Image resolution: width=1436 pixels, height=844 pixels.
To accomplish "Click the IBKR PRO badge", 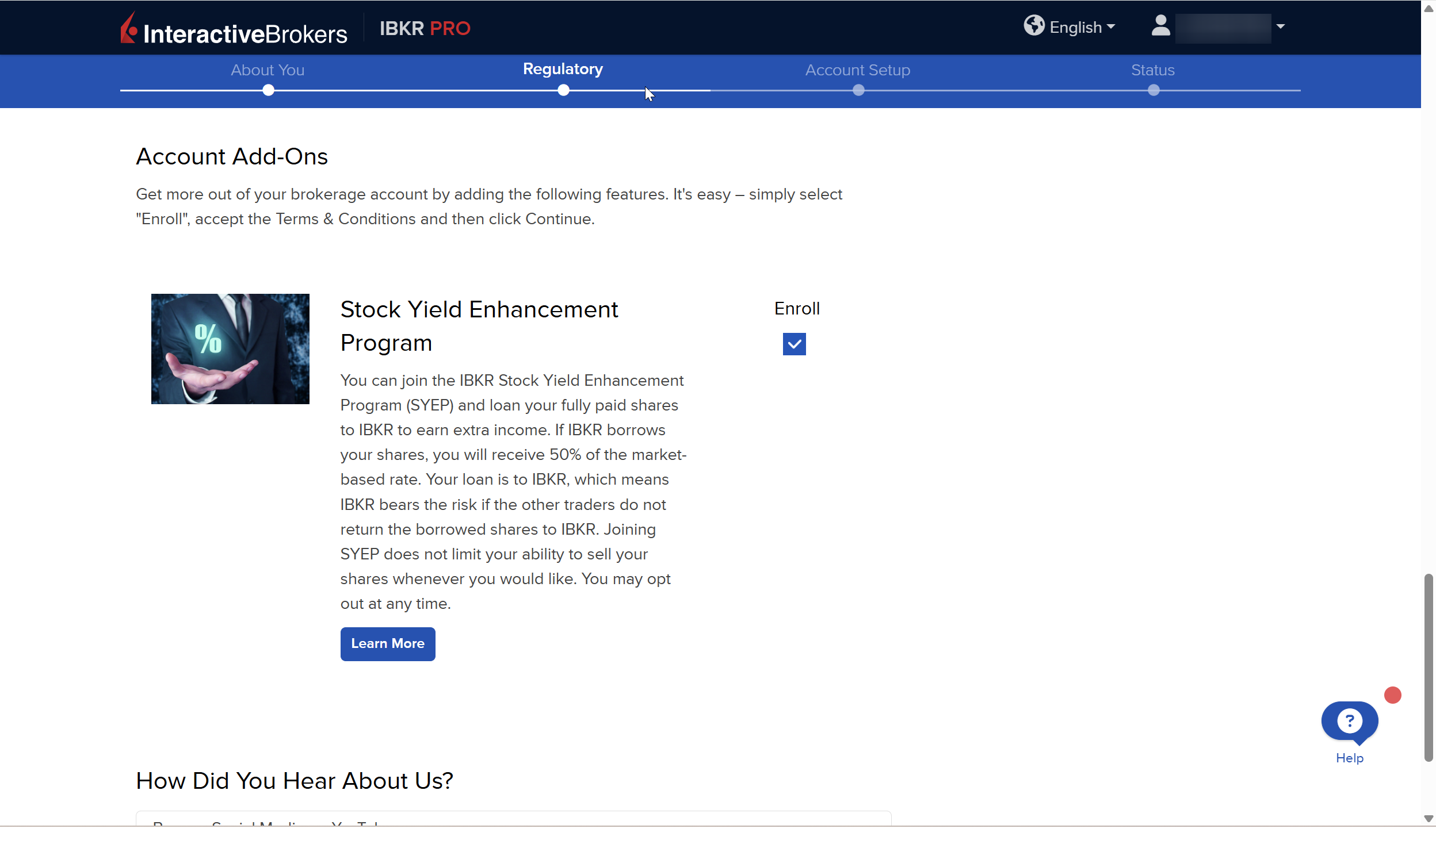I will pyautogui.click(x=425, y=28).
